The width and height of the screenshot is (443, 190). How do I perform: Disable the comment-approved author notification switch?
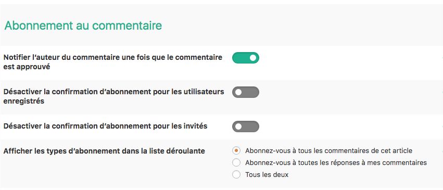point(246,58)
